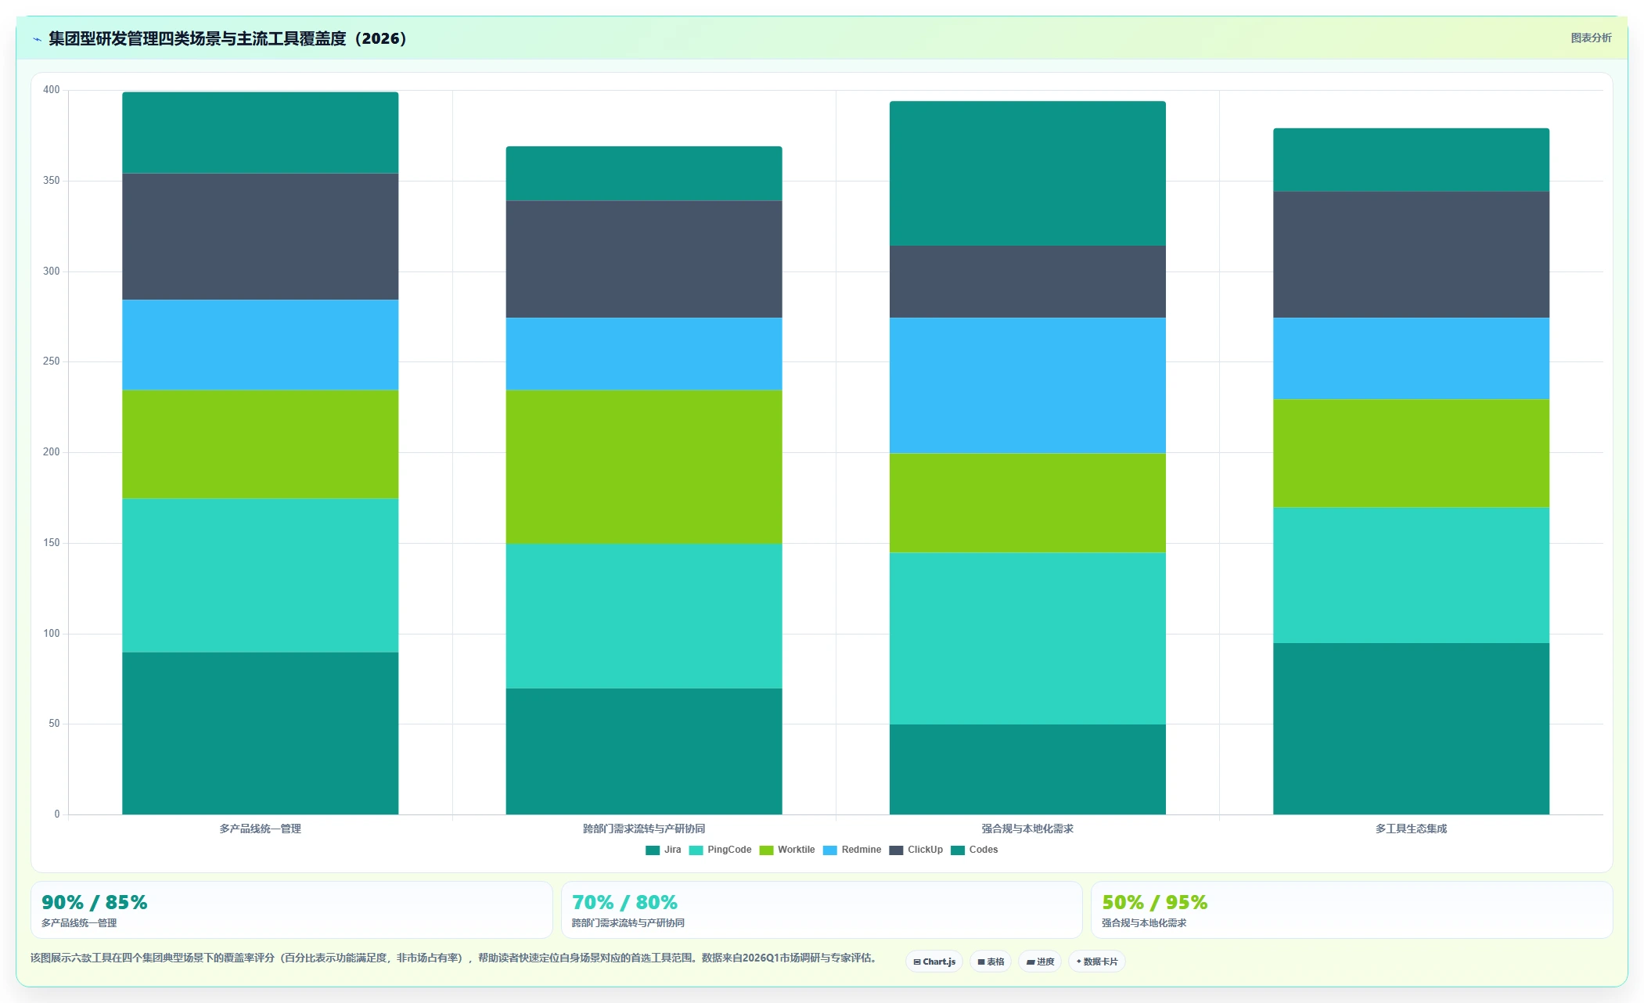Toggle the Jira dataset in the legend

(663, 850)
